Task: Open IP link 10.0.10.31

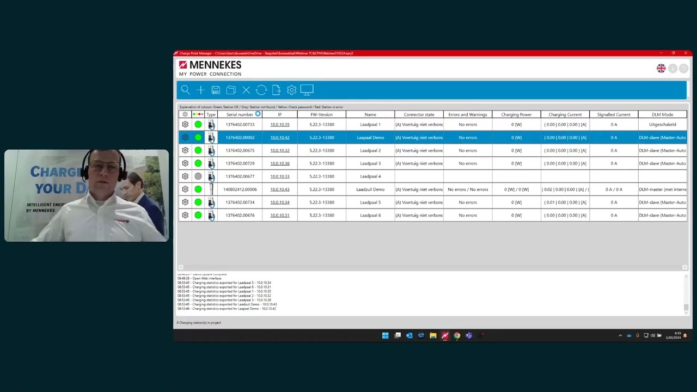Action: 280,216
